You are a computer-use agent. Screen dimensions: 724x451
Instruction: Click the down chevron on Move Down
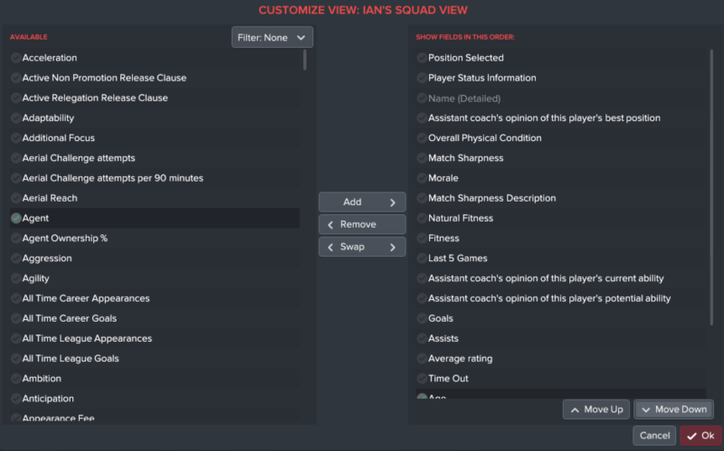(x=645, y=410)
